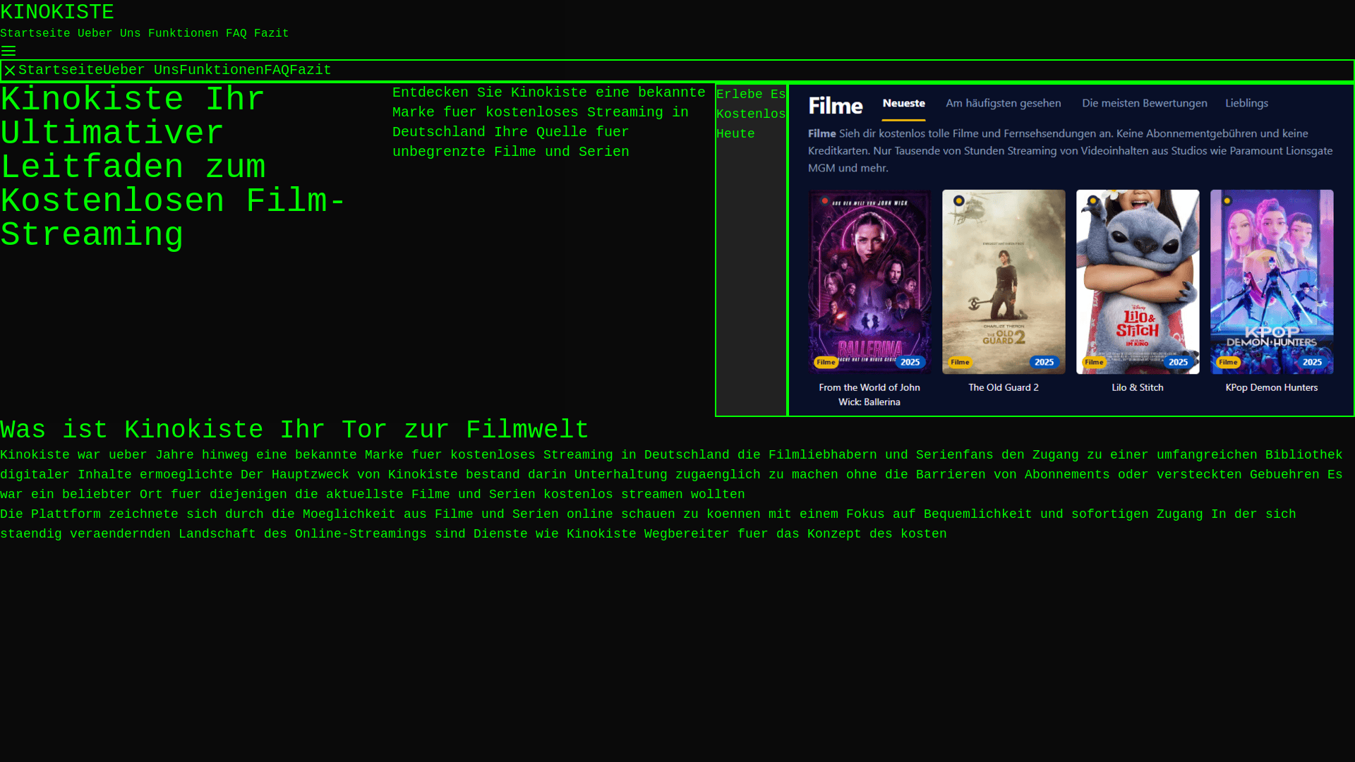The height and width of the screenshot is (762, 1355).
Task: Click the Was ist Kinokiste heading
Action: tap(294, 430)
